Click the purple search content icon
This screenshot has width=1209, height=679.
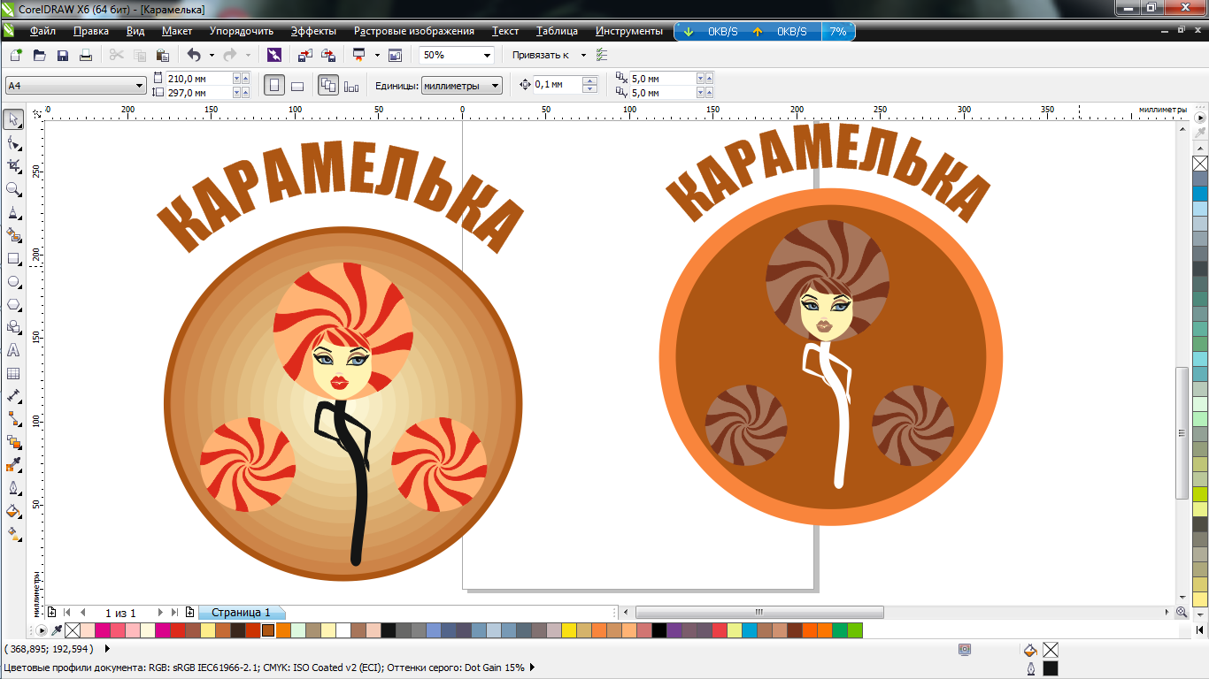[x=273, y=55]
